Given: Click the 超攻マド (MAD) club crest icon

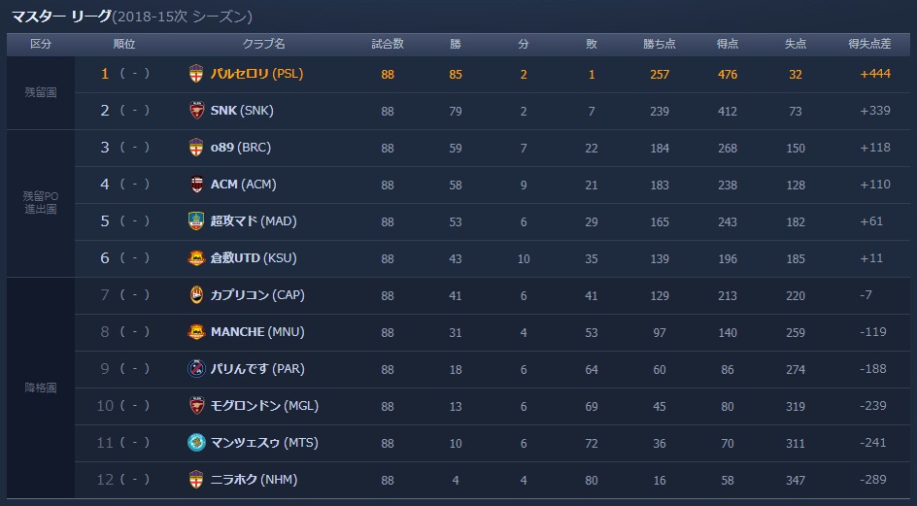Looking at the screenshot, I should point(196,221).
